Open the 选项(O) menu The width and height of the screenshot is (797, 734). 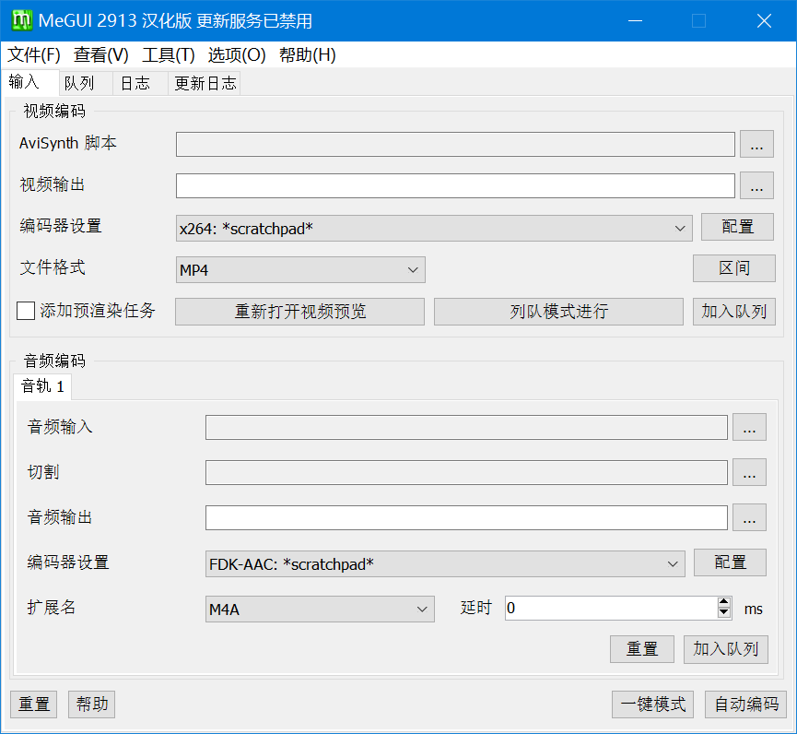click(x=237, y=55)
